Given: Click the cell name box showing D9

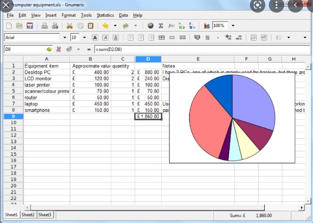Looking at the screenshot, I should click(26, 49).
